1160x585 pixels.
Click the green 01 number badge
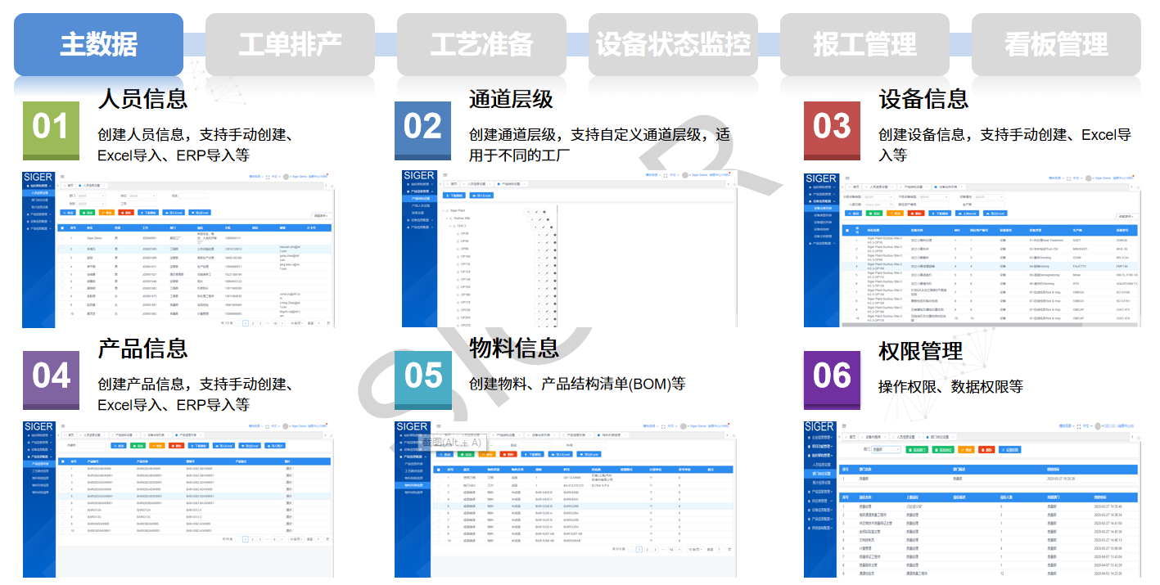[x=51, y=130]
